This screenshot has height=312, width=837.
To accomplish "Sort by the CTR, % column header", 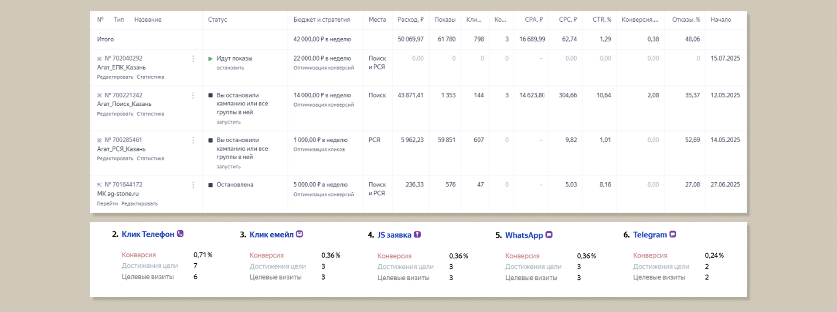I will click(x=602, y=20).
